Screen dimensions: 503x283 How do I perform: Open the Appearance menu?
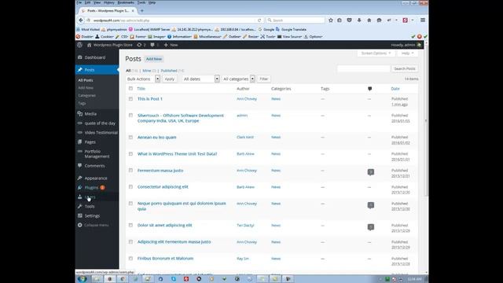click(x=96, y=178)
